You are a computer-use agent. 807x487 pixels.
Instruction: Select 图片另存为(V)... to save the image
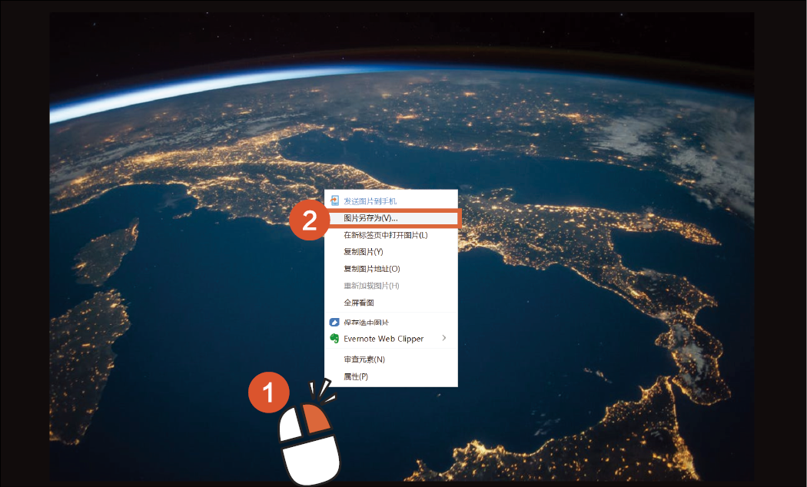pos(370,218)
